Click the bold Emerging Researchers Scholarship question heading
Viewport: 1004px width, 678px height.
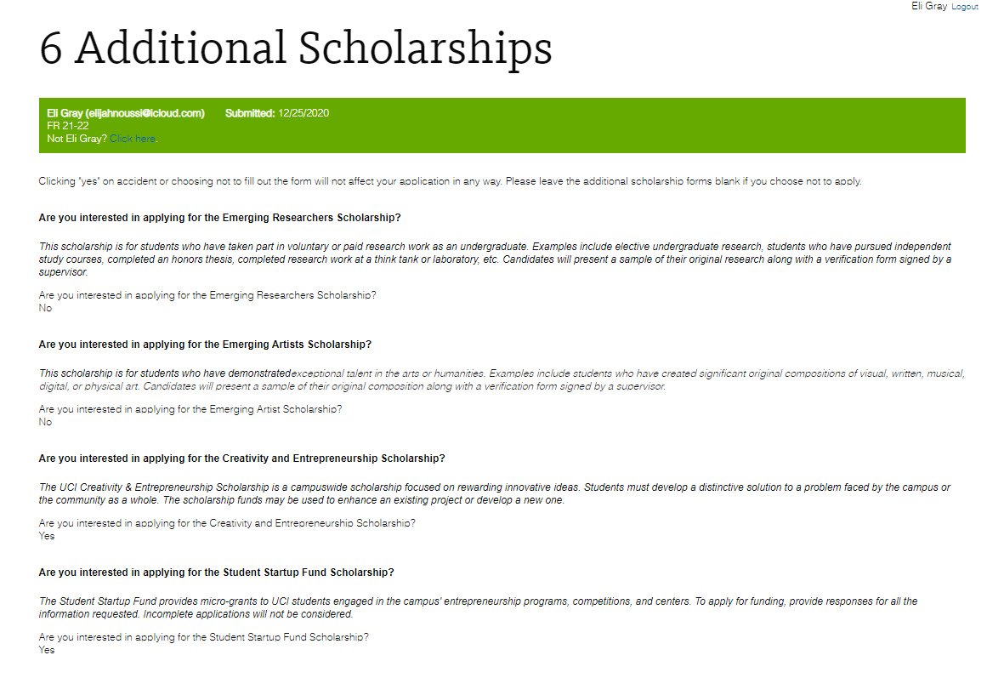[219, 218]
